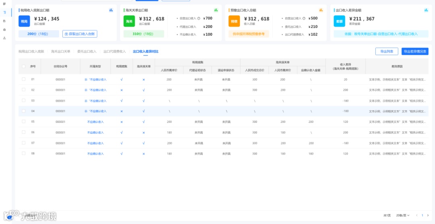This screenshot has width=435, height=224.
Task: Switch to 海关出口关单 tab
Action: [x=60, y=51]
